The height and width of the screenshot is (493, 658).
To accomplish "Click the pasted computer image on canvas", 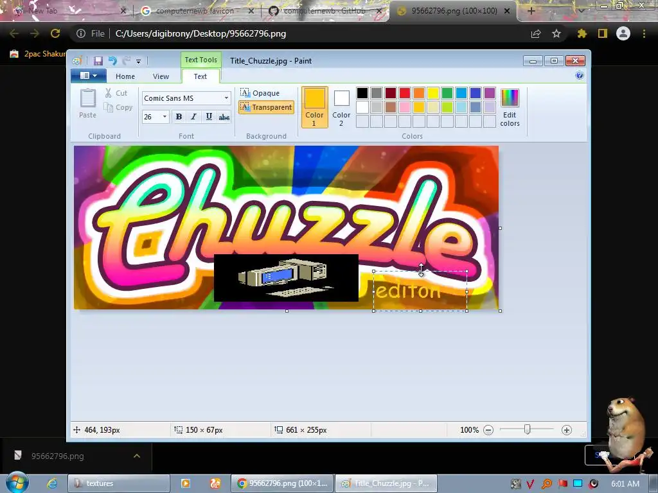I will (286, 277).
